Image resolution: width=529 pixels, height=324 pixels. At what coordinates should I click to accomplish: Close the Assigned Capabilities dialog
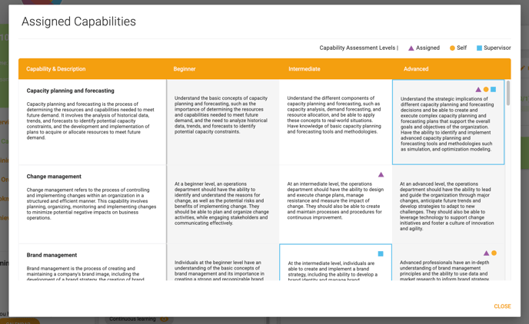[502, 306]
